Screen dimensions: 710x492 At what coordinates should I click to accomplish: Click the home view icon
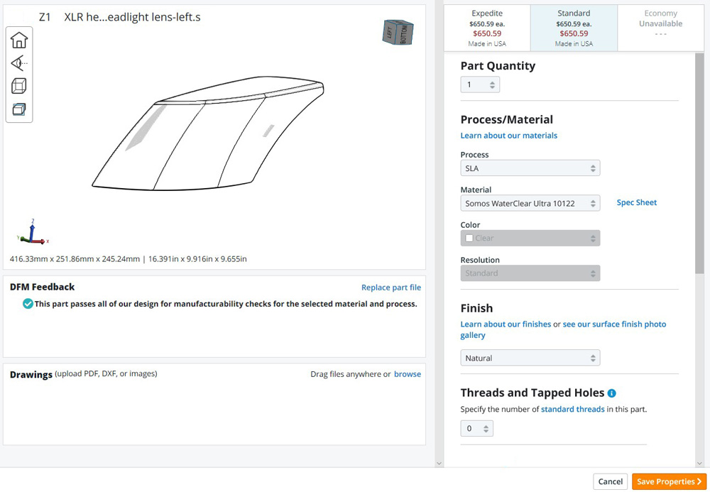[x=19, y=40]
